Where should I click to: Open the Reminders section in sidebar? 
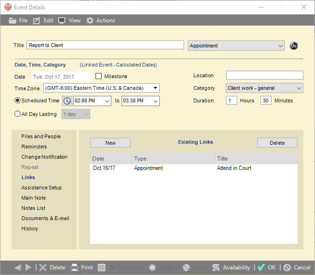[34, 147]
